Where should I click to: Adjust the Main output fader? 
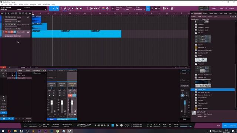pyautogui.click(x=185, y=103)
